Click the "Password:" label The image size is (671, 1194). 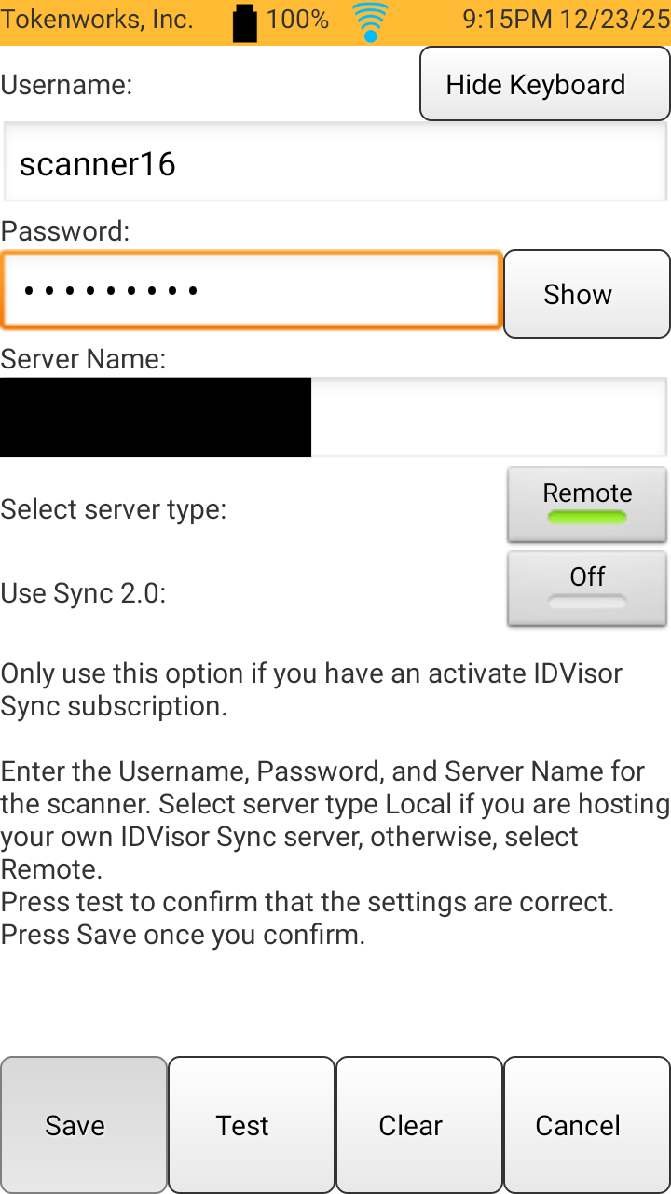[65, 230]
